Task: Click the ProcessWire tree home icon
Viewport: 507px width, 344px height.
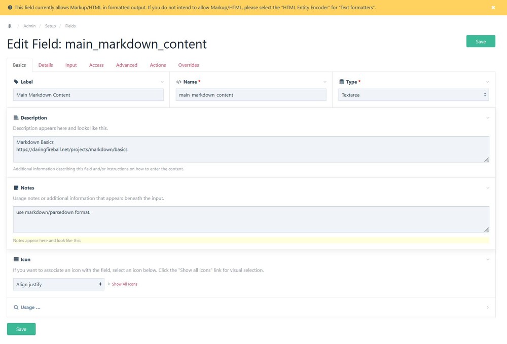Action: coord(10,26)
